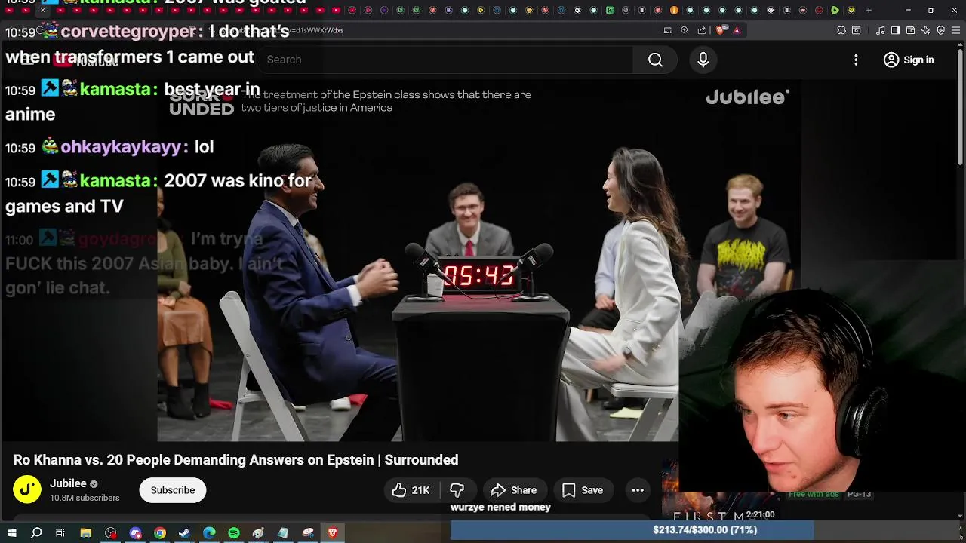This screenshot has width=966, height=543.
Task: Open the media control music-note icon
Action: [881, 30]
